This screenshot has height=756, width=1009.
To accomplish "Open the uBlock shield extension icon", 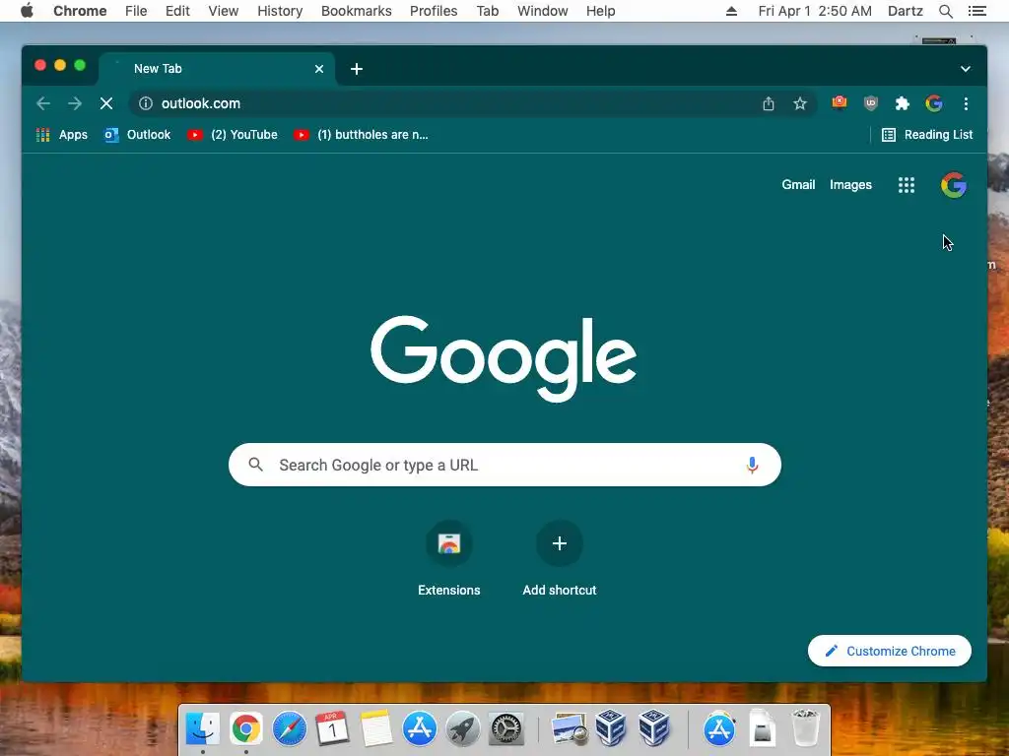I will 871,102.
